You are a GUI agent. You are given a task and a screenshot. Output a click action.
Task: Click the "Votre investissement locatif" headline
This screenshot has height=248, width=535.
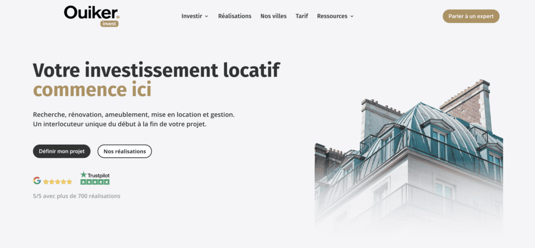156,69
